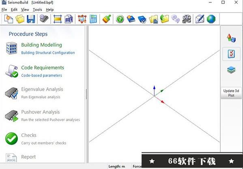Click the Update 3d Plot button

pos(231,93)
